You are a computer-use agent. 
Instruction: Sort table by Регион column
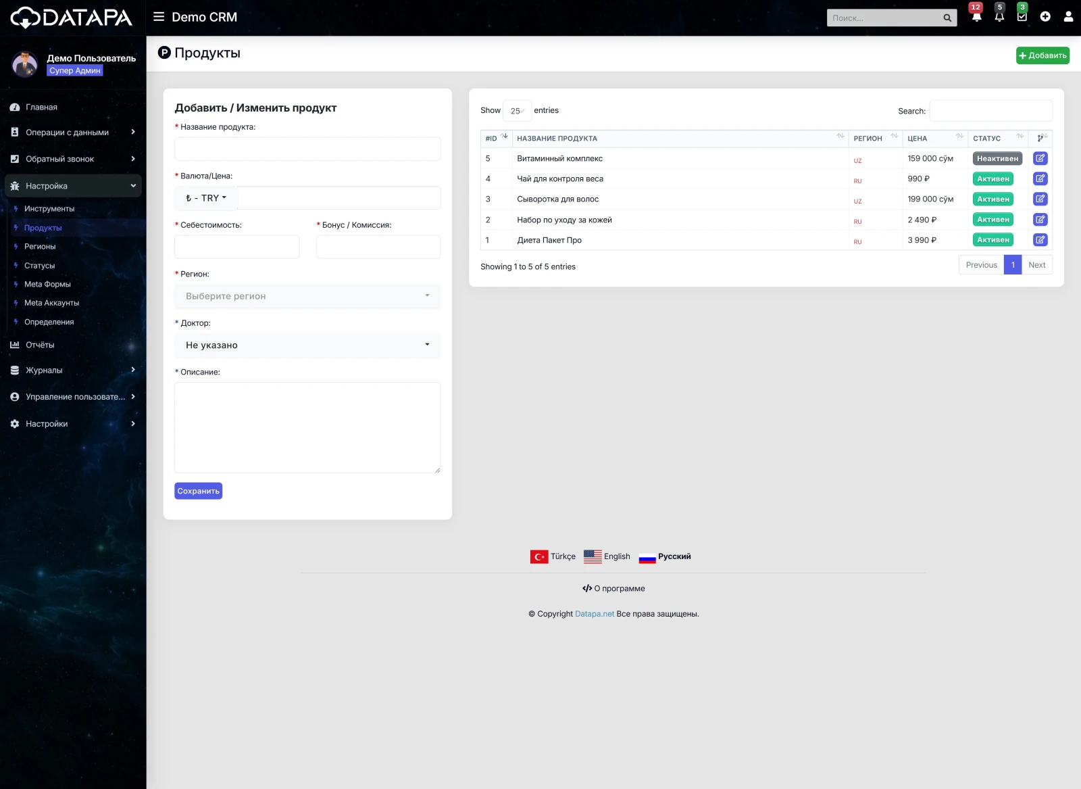pyautogui.click(x=876, y=139)
